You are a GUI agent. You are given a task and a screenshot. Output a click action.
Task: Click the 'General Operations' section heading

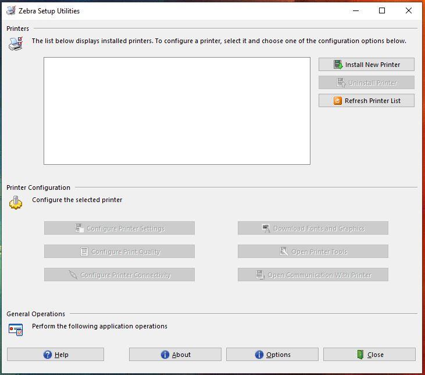pyautogui.click(x=36, y=314)
